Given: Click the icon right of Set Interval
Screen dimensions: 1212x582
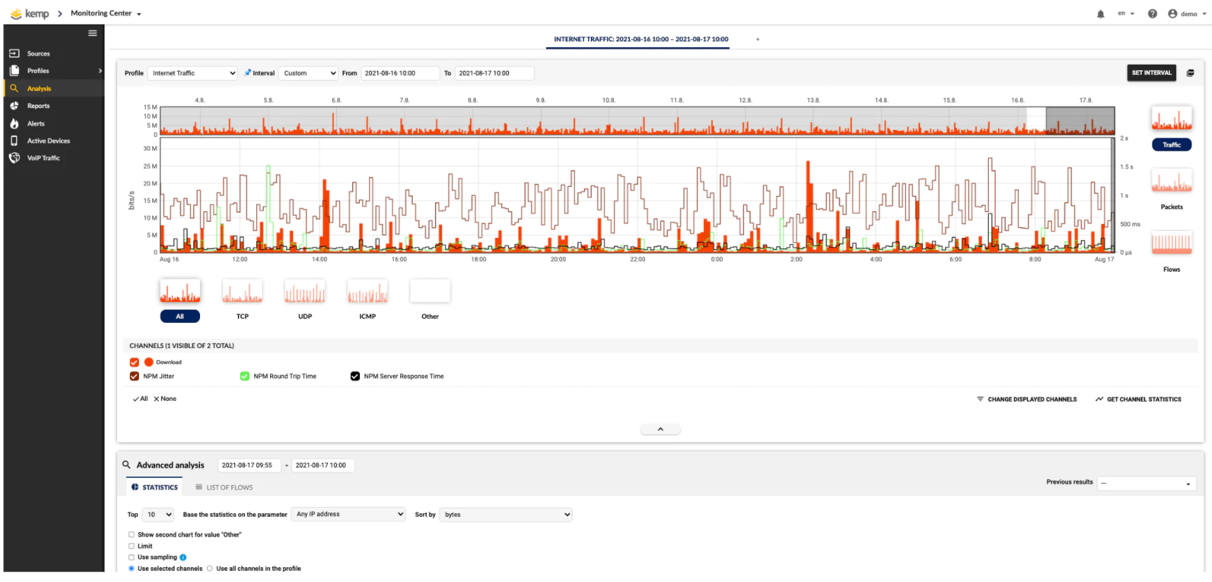Looking at the screenshot, I should click(1190, 73).
